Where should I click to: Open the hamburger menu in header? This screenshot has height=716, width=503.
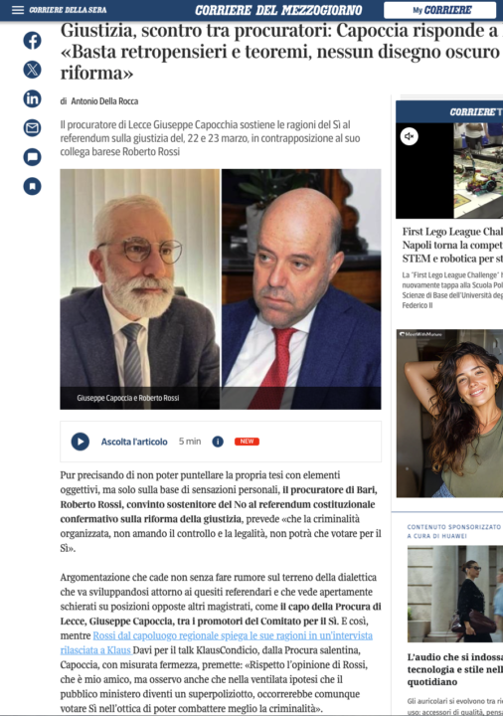(18, 10)
